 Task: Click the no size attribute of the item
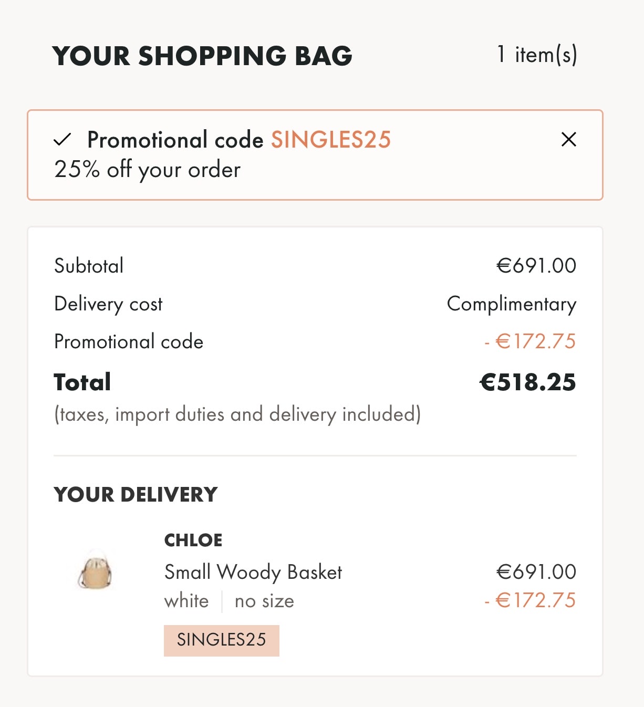tap(264, 601)
